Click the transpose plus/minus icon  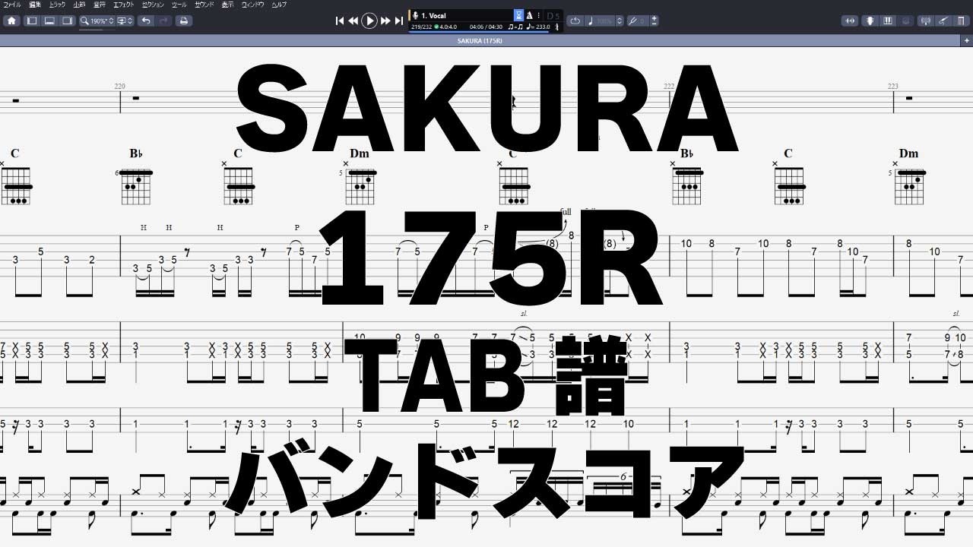(x=654, y=21)
